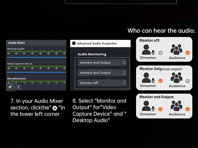Click the "Monitor off:" card heading
198x148 pixels.
click(x=149, y=40)
